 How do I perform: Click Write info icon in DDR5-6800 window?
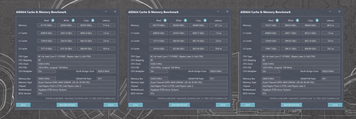coord(297,20)
